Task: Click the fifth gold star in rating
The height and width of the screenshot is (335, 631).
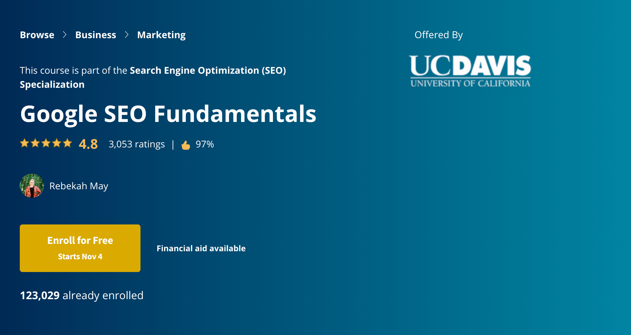Action: pos(67,143)
